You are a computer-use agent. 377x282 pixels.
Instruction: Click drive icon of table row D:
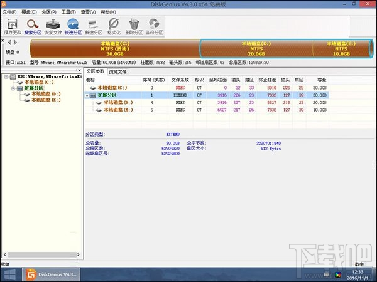[99, 103]
